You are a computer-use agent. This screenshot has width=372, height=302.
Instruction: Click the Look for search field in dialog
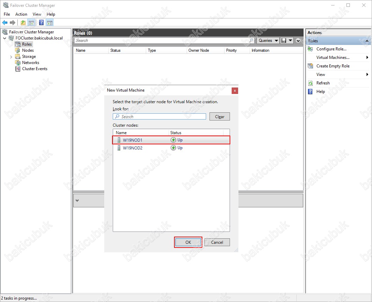tap(159, 116)
